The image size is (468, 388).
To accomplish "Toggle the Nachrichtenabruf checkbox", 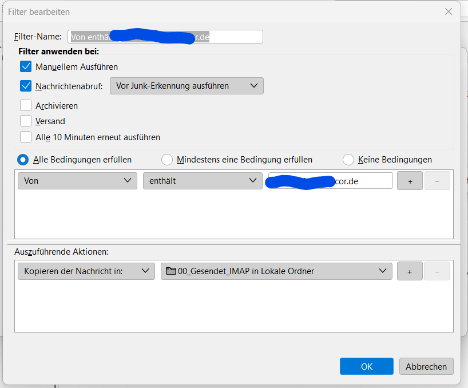I will 26,86.
